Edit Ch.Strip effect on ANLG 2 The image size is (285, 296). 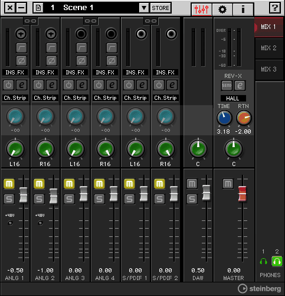coord(51,85)
